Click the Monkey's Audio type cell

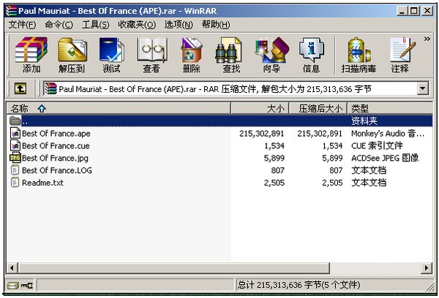(388, 134)
